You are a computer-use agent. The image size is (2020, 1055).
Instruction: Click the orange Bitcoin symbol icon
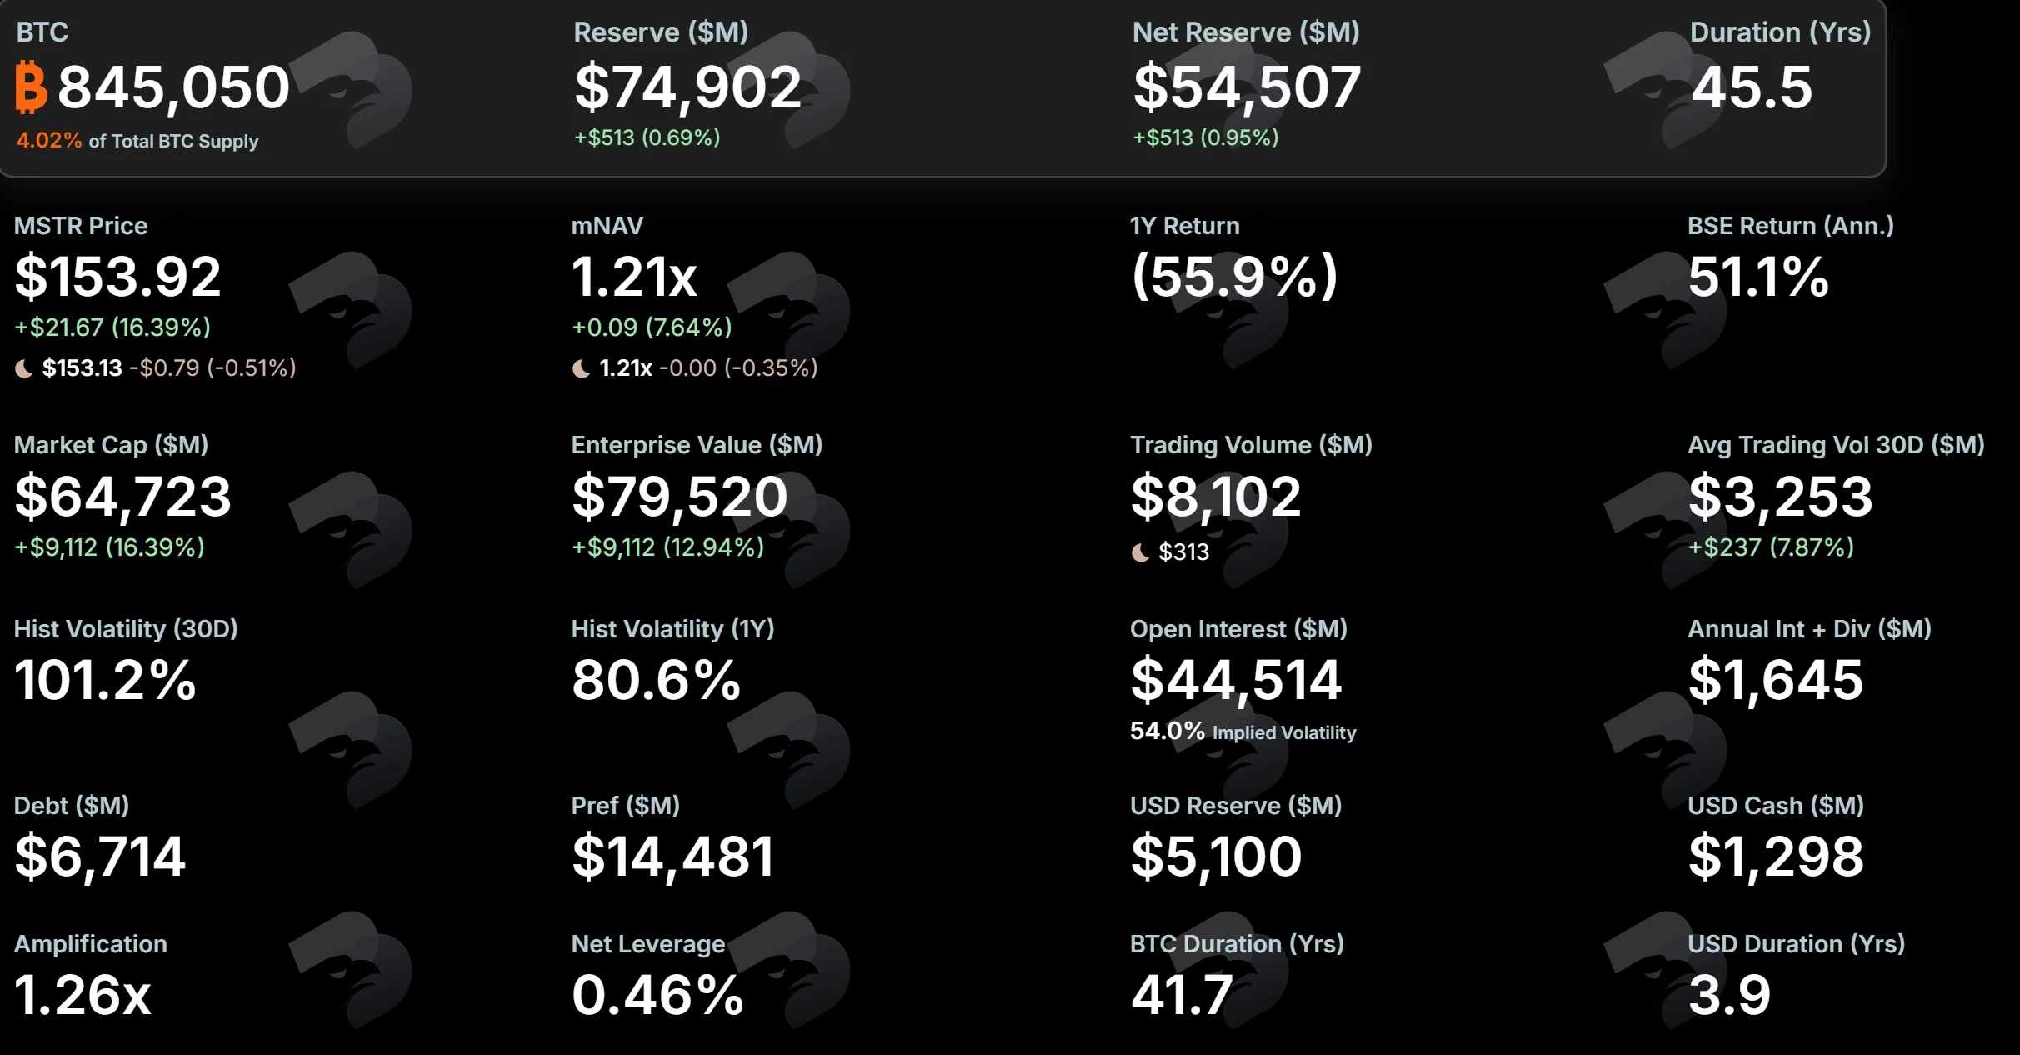pos(32,87)
